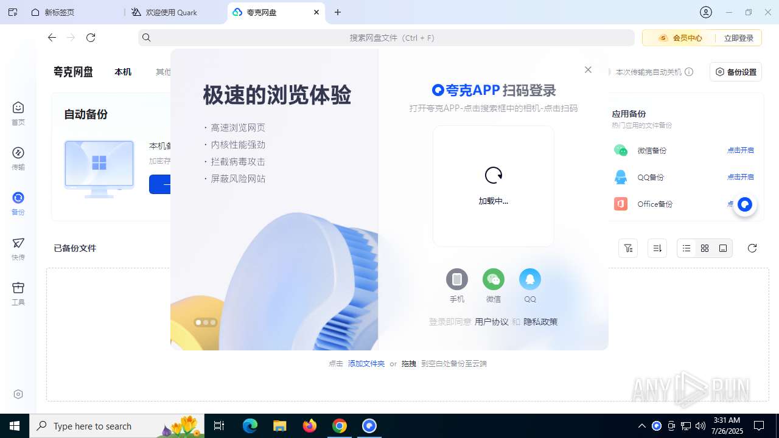This screenshot has height=438, width=779.
Task: Open the 快传 quick transfer sidebar icon
Action: (x=18, y=248)
